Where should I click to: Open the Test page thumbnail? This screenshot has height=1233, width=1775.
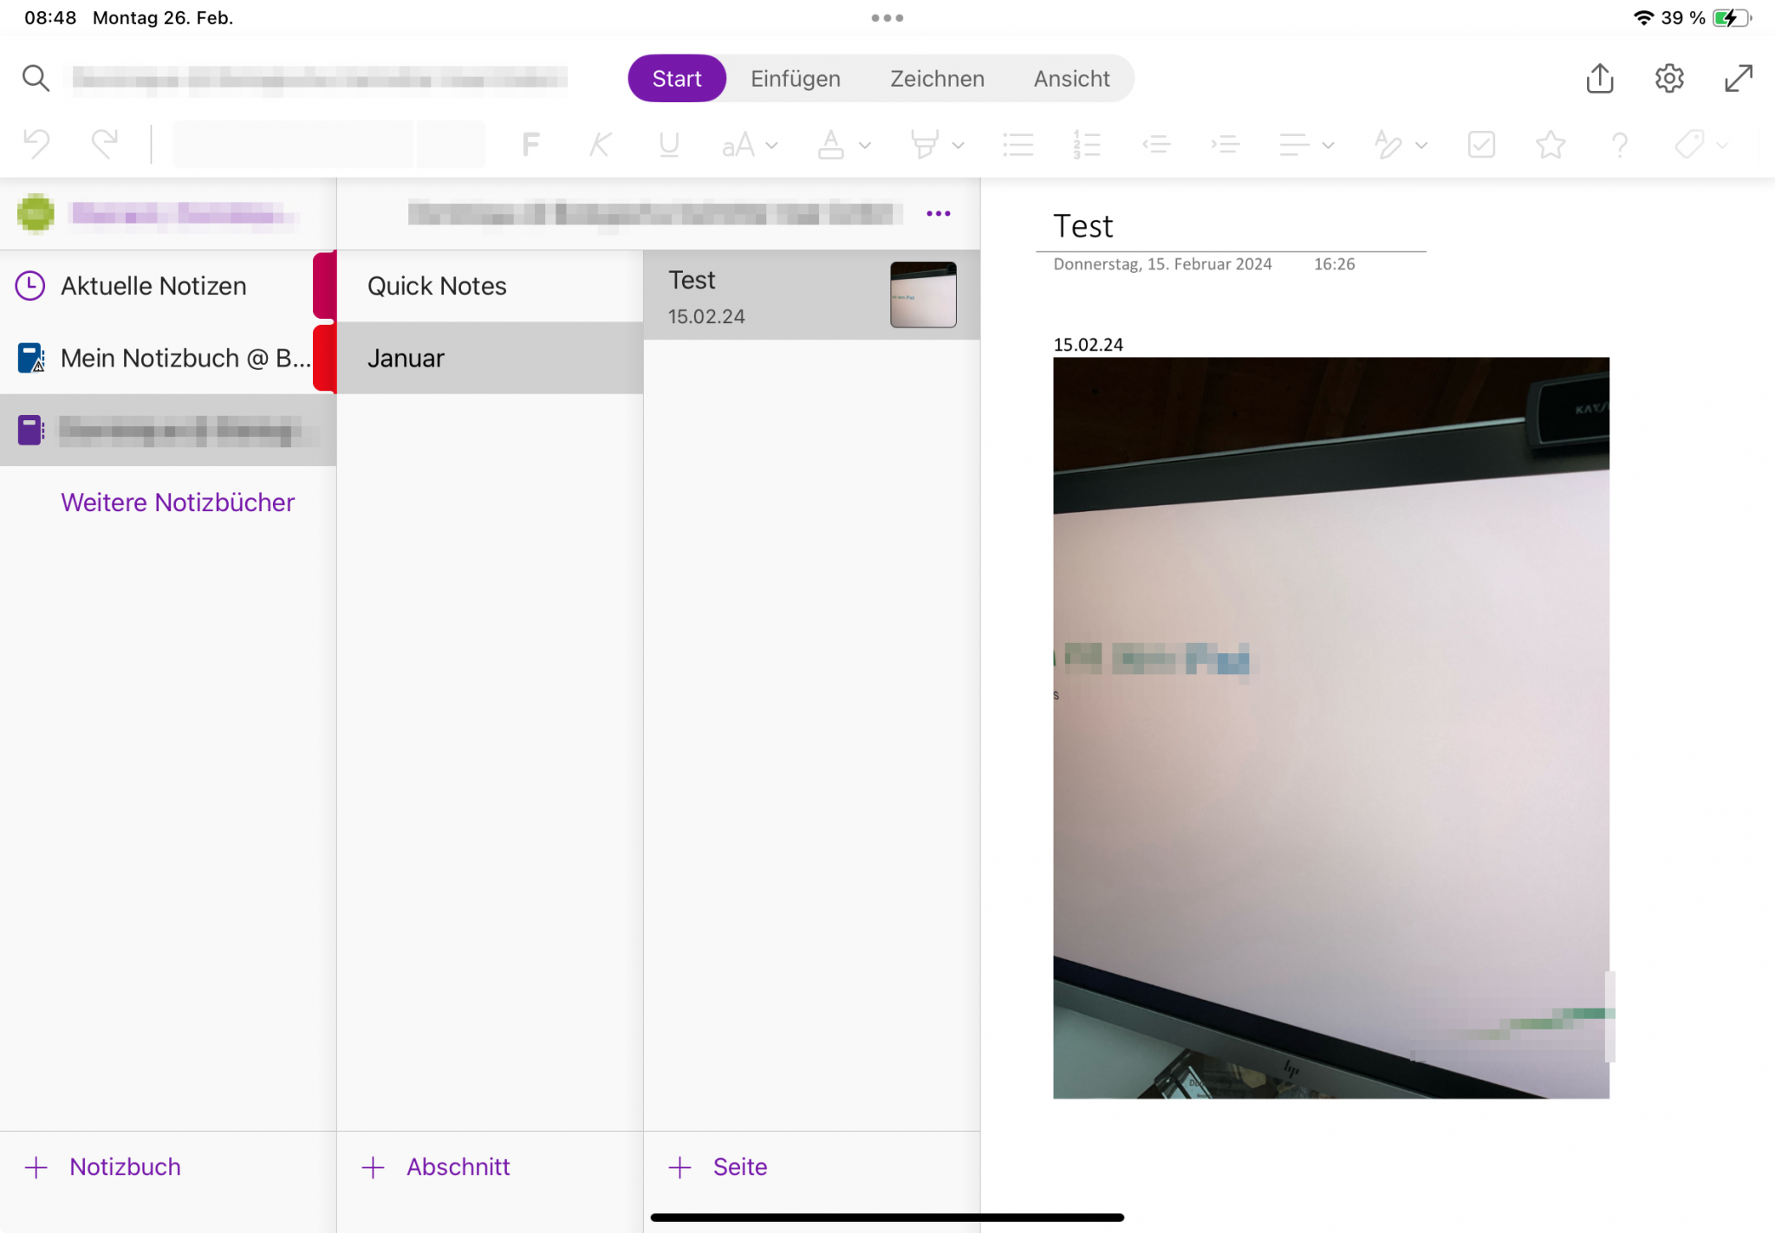(x=922, y=295)
